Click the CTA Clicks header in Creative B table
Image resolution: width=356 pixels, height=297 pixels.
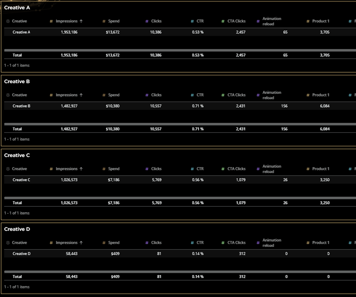point(236,95)
